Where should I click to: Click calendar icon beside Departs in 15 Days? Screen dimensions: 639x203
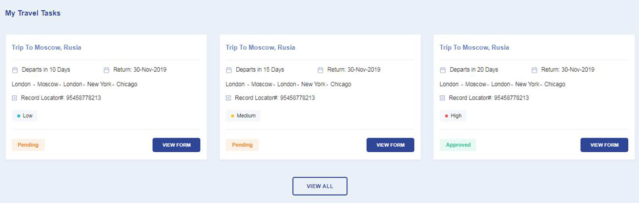click(228, 70)
